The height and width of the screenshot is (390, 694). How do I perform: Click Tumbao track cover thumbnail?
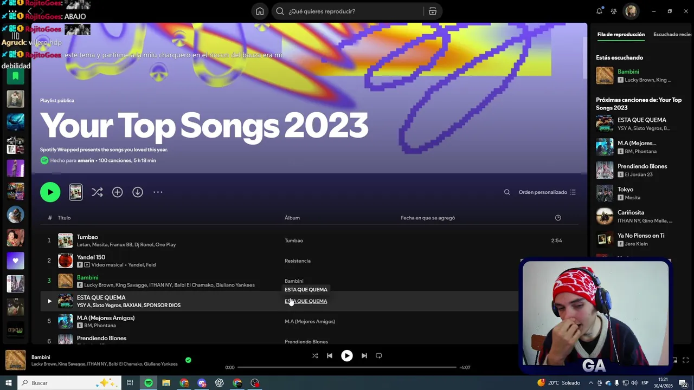point(65,240)
